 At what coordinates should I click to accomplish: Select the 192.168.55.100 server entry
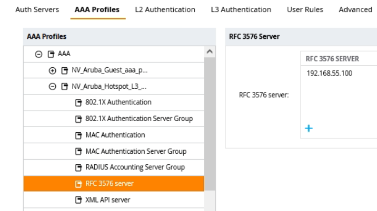coord(329,73)
